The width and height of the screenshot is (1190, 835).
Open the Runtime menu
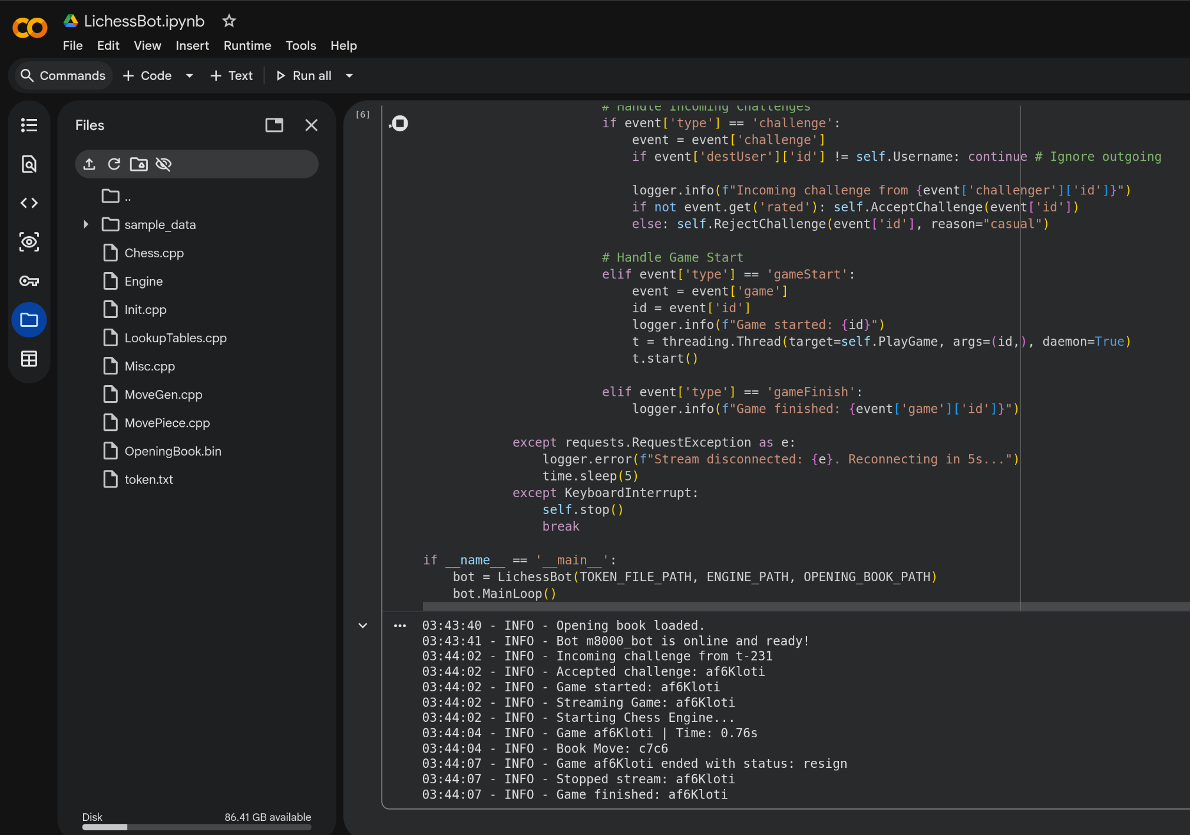point(247,46)
